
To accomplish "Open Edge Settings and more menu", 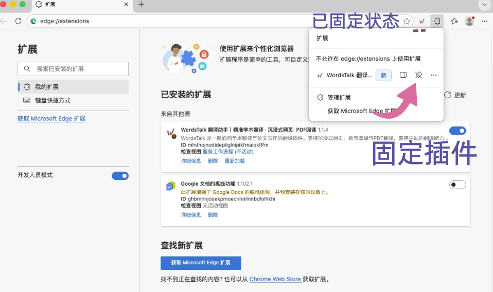I will [x=485, y=21].
